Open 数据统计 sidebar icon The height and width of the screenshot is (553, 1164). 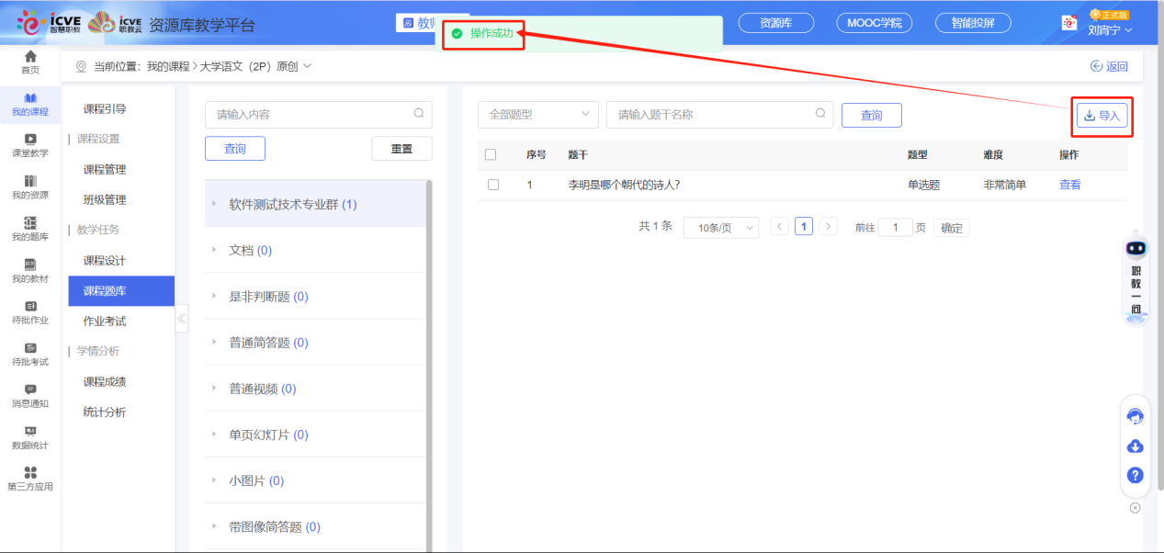tap(30, 436)
